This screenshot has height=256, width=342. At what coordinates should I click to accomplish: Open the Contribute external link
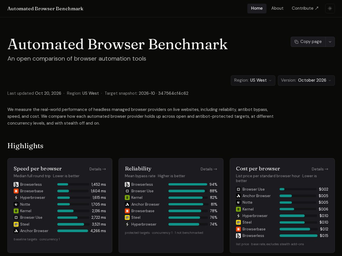pyautogui.click(x=305, y=9)
